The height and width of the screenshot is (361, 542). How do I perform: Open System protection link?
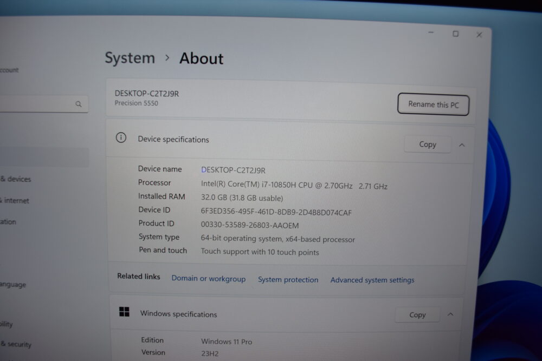(288, 280)
